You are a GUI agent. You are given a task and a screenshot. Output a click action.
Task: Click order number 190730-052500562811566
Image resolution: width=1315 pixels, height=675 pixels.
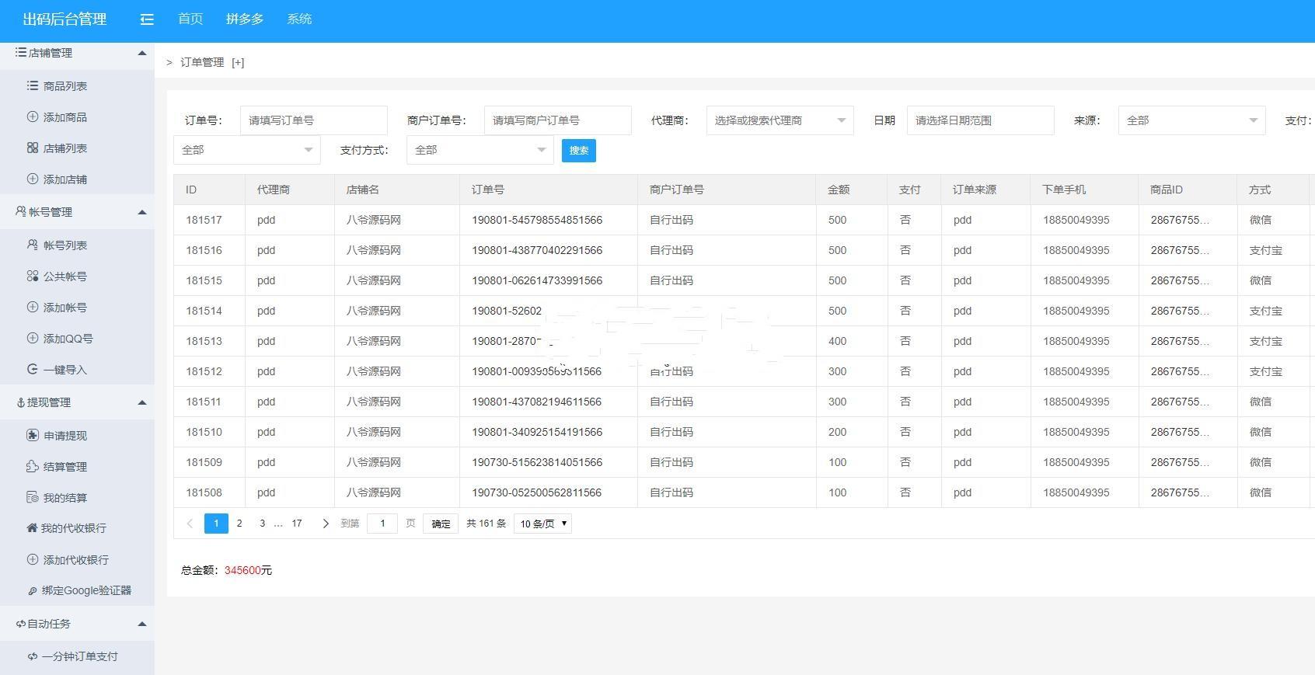(x=537, y=493)
